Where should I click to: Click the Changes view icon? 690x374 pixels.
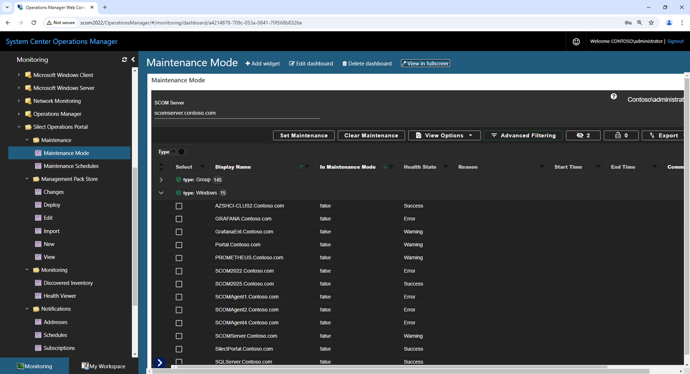coord(38,192)
